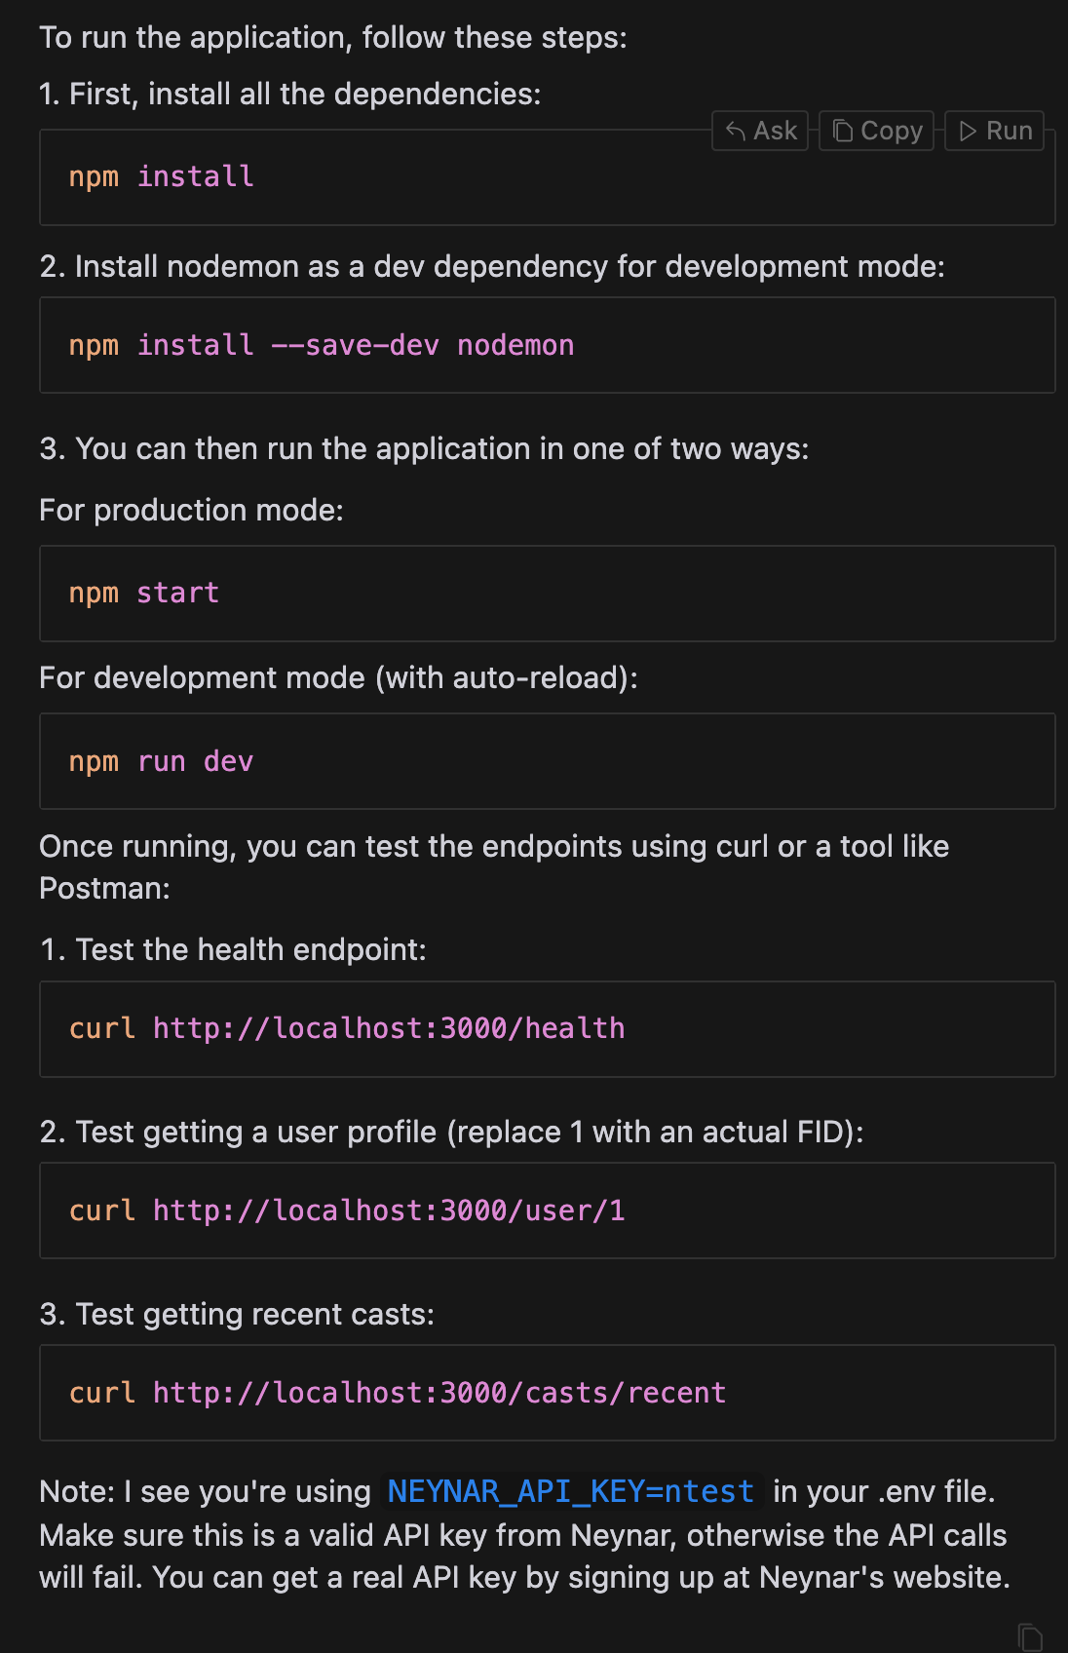Click the play triangle icon beside Run
This screenshot has height=1653, width=1068.
click(x=968, y=131)
